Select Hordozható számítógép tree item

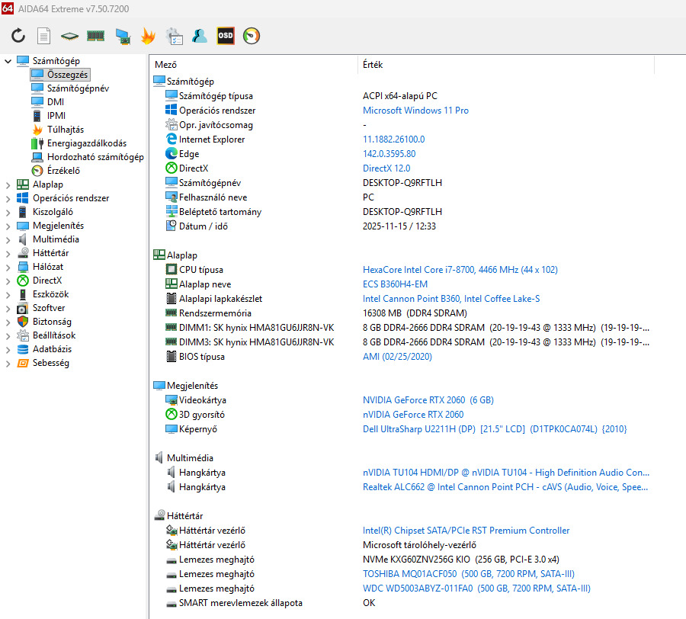point(95,157)
